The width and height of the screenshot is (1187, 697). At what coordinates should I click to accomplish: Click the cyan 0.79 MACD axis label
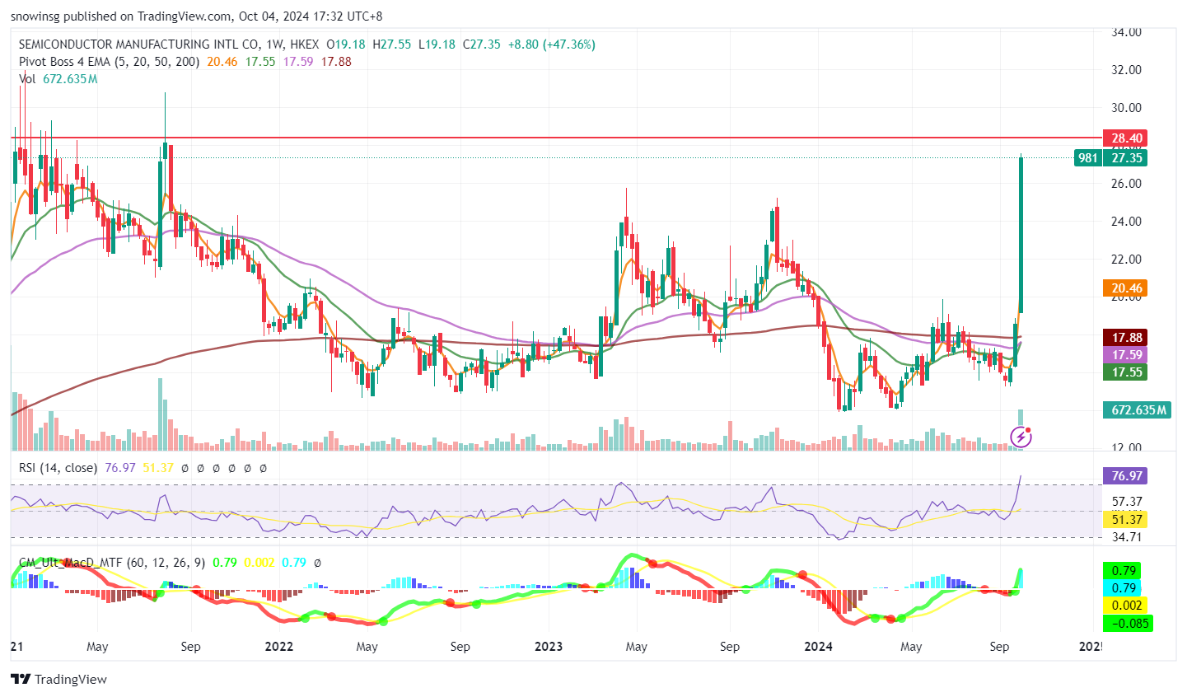pyautogui.click(x=1124, y=588)
